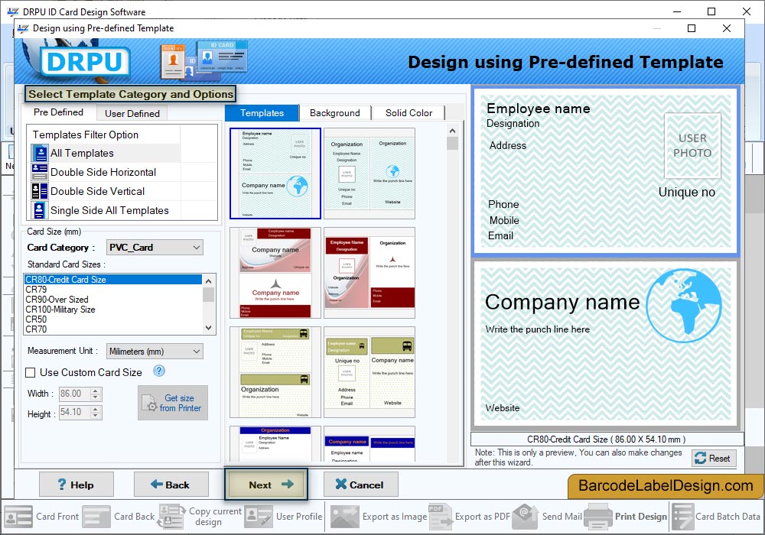Select the blue Organization header template
This screenshot has height=535, width=765.
pos(275,444)
